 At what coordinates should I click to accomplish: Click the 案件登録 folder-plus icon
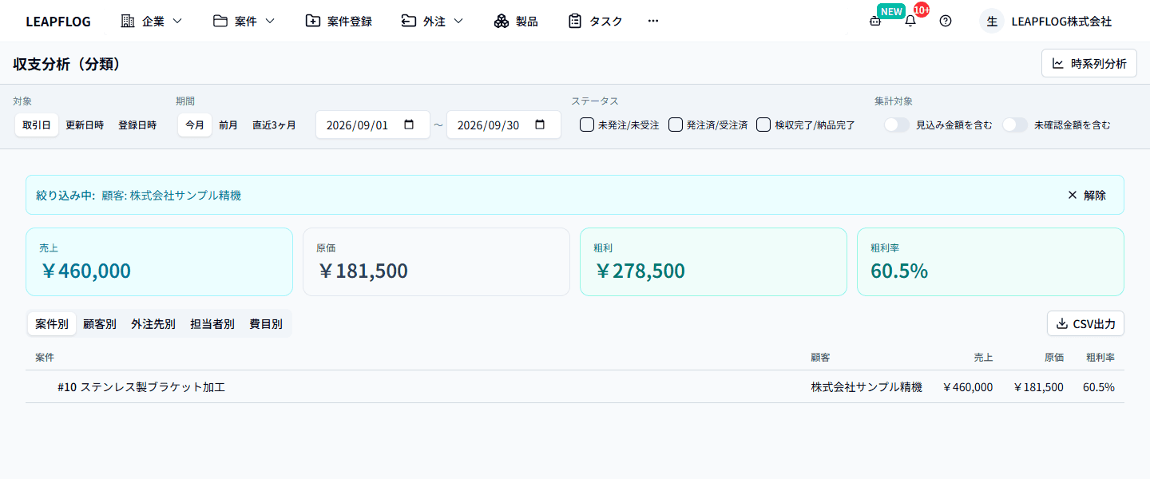(x=313, y=21)
